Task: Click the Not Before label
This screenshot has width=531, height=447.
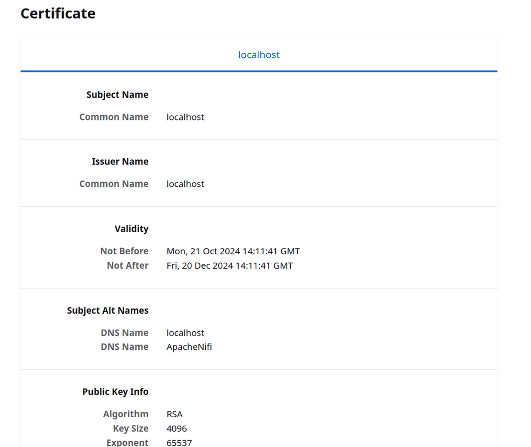Action: (124, 251)
